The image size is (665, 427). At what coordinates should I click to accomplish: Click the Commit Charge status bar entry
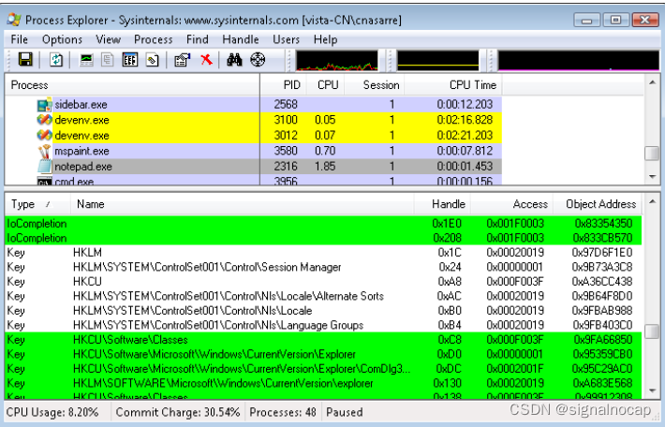[178, 412]
